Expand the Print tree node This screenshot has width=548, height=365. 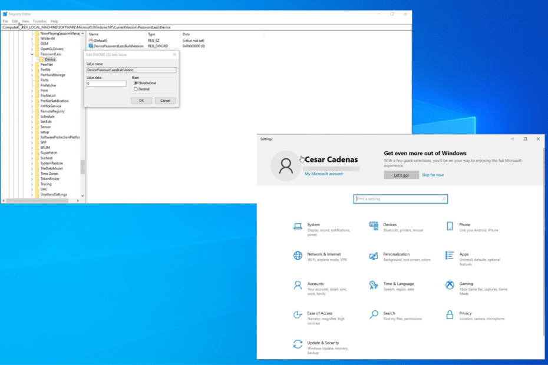coord(32,91)
